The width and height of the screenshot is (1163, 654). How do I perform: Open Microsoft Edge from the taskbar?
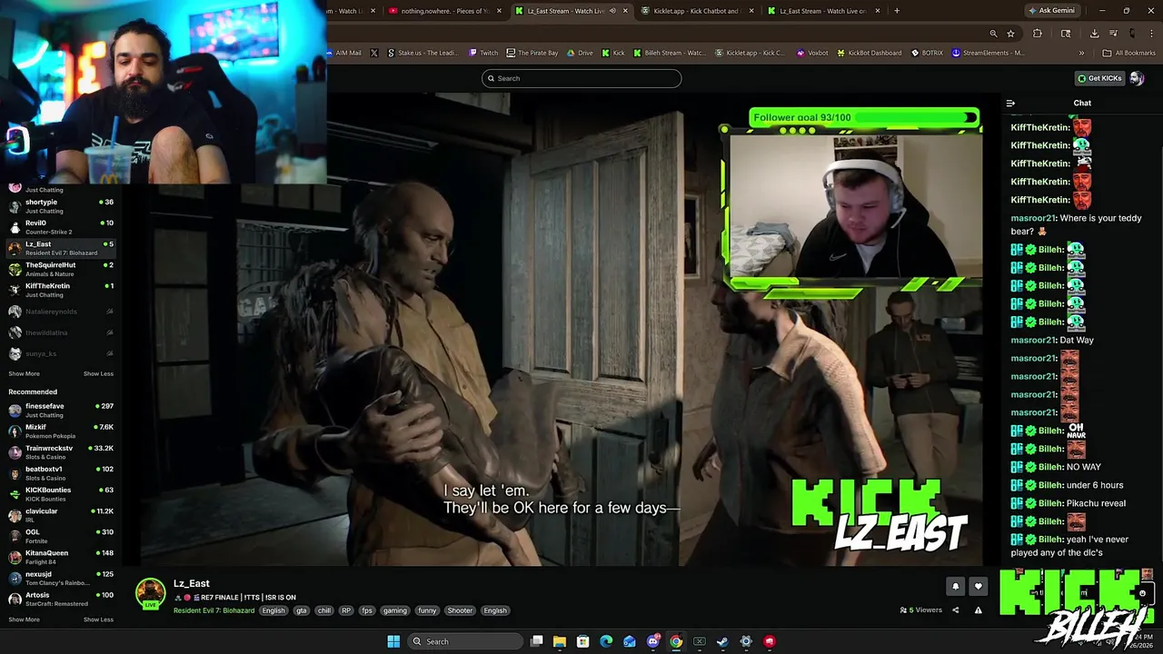pos(606,641)
